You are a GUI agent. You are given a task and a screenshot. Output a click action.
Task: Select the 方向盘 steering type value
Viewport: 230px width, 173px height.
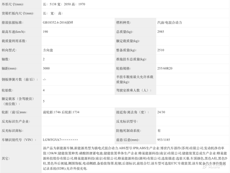(48, 50)
